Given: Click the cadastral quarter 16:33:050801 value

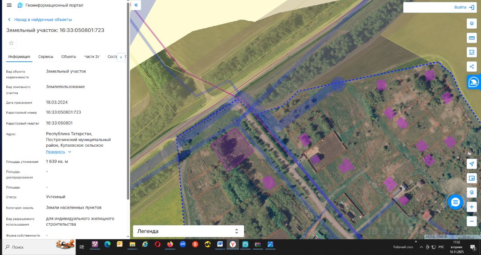Looking at the screenshot, I should tap(59, 123).
